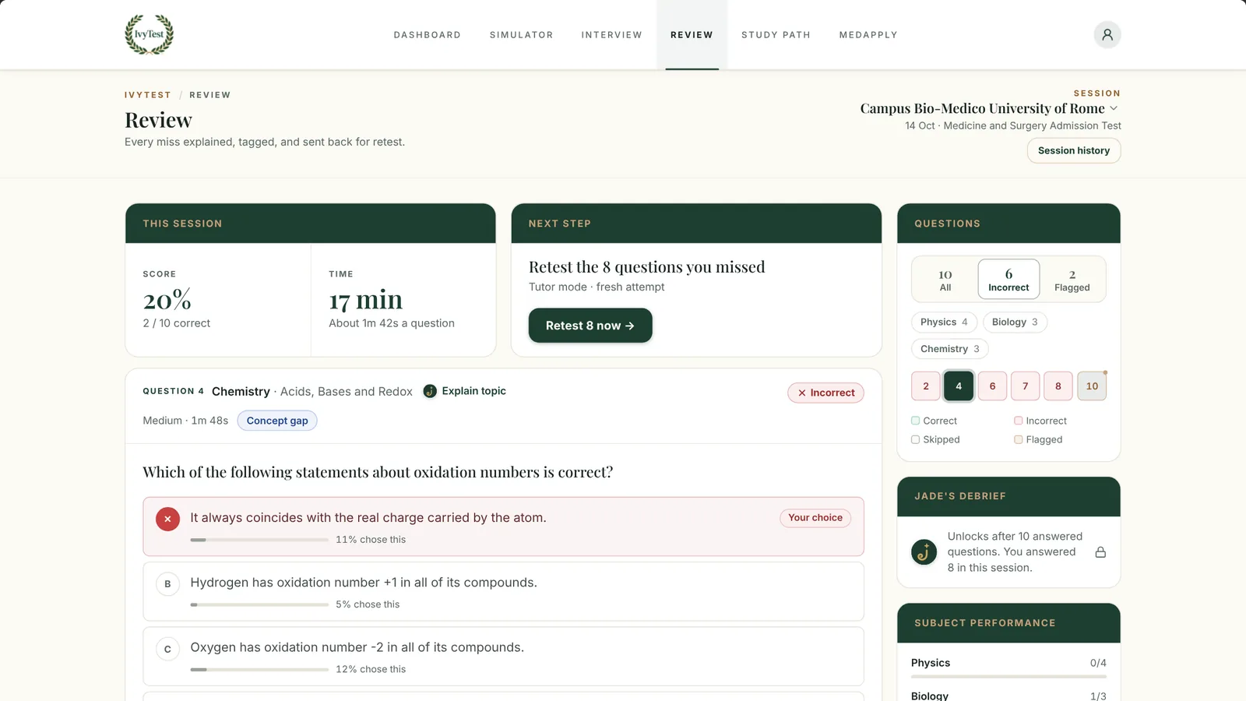
Task: Click 'Acids, Bases and Redox' topic text
Action: pyautogui.click(x=347, y=392)
